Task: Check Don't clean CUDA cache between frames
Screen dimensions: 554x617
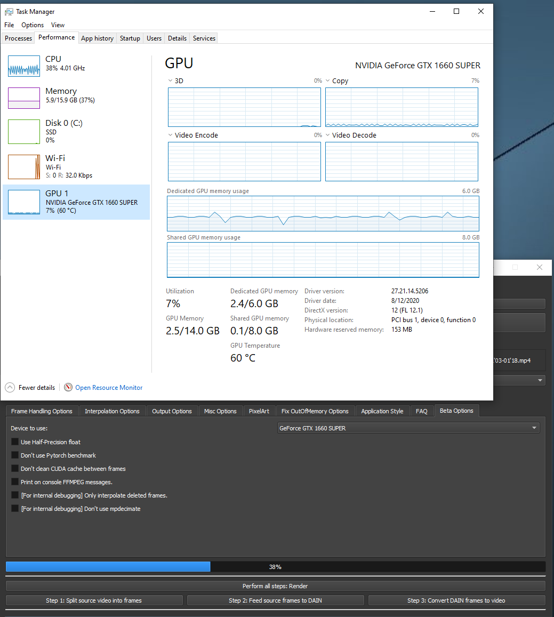Action: (x=15, y=469)
